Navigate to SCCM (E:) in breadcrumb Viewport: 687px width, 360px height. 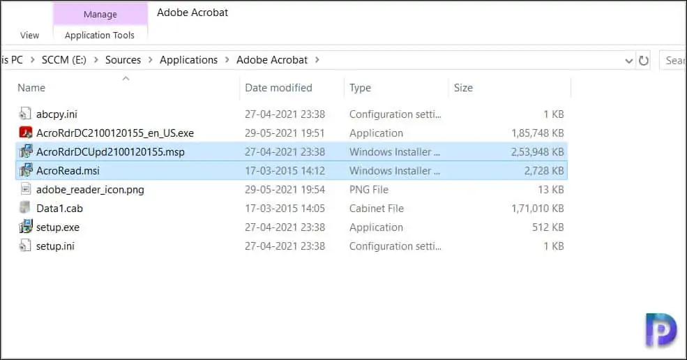point(64,60)
